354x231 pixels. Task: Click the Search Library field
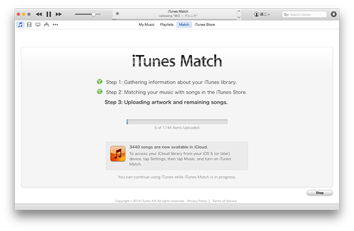(x=304, y=14)
